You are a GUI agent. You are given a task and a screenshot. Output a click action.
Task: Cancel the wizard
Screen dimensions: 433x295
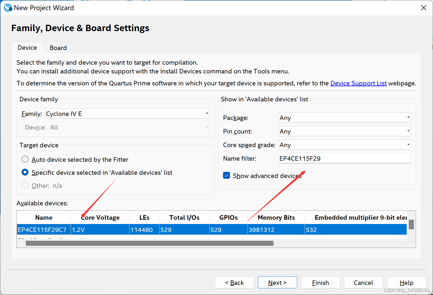point(364,282)
